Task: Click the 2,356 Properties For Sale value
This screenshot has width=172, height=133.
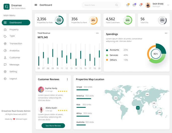Action: [x=42, y=19]
